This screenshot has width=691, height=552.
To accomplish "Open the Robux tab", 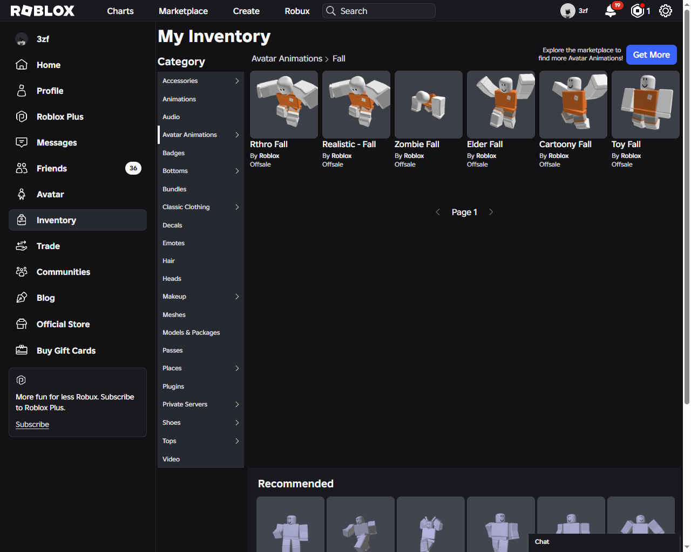I will [x=297, y=11].
